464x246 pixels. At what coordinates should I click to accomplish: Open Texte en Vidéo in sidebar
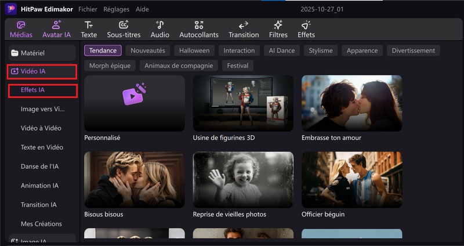[42, 147]
